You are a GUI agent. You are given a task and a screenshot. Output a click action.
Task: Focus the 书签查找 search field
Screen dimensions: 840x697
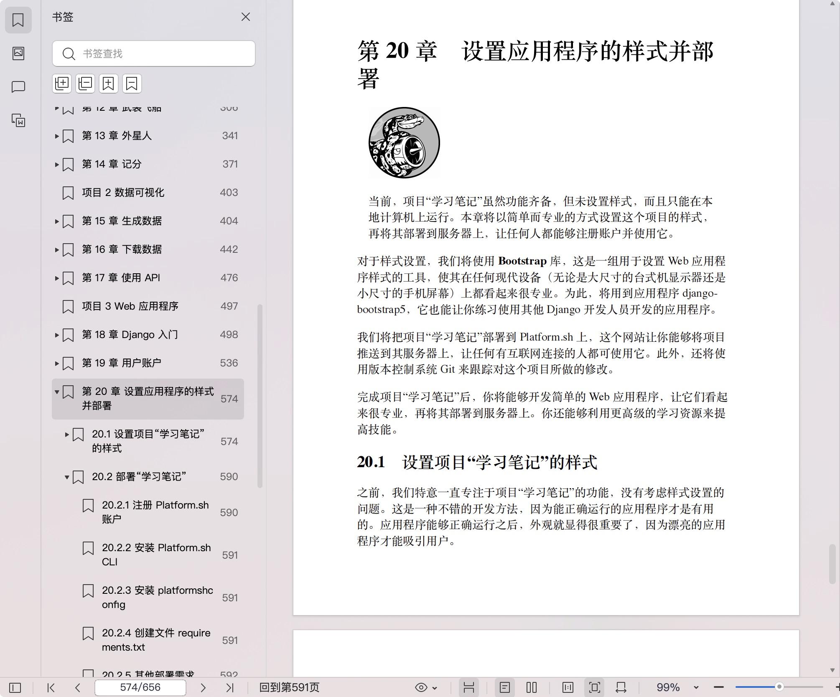(154, 53)
